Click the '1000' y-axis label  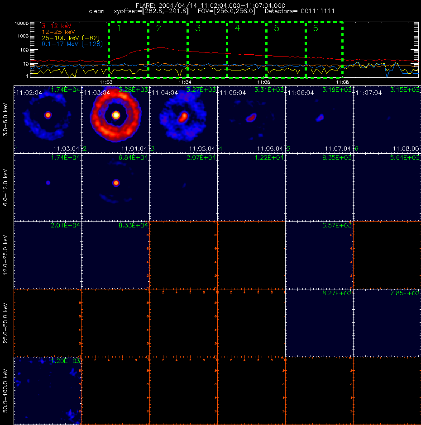pyautogui.click(x=23, y=36)
